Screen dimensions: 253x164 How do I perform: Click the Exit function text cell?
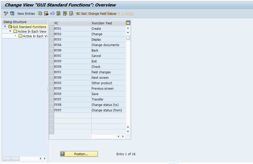tap(109, 61)
